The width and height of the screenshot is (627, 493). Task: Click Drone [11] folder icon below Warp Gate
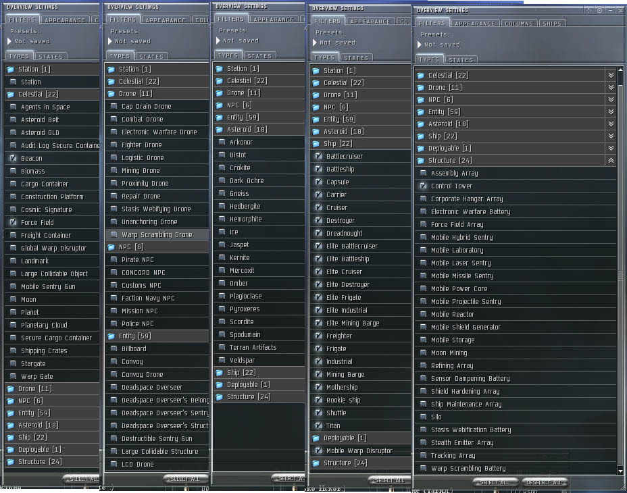pyautogui.click(x=10, y=389)
